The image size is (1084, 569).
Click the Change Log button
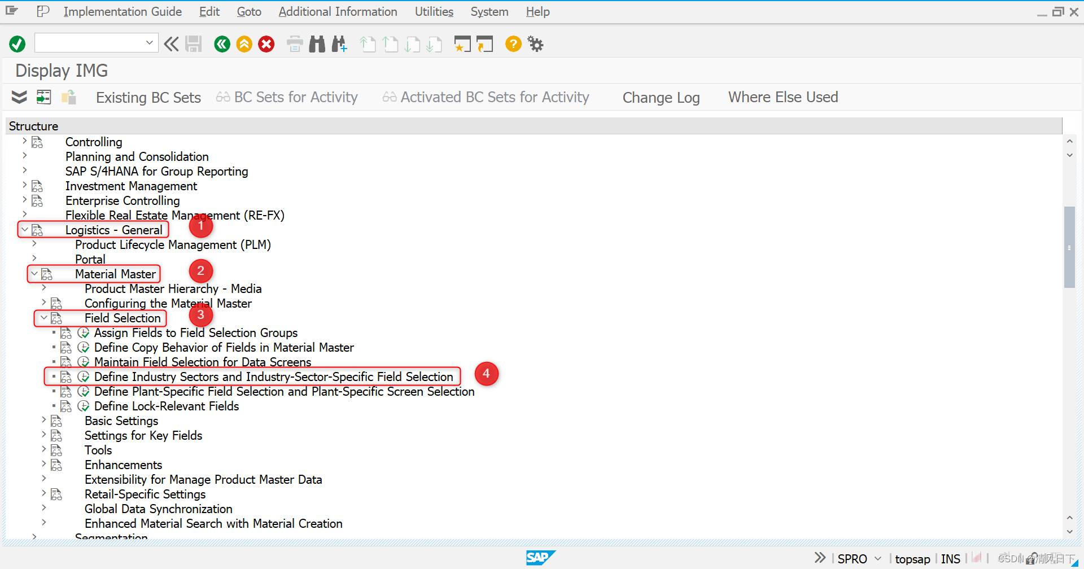661,97
